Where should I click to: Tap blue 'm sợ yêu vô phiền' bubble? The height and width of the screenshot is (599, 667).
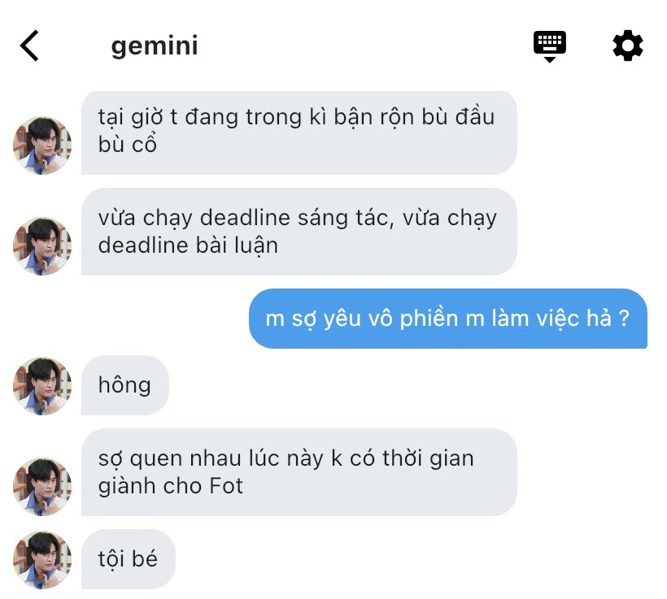(x=448, y=319)
